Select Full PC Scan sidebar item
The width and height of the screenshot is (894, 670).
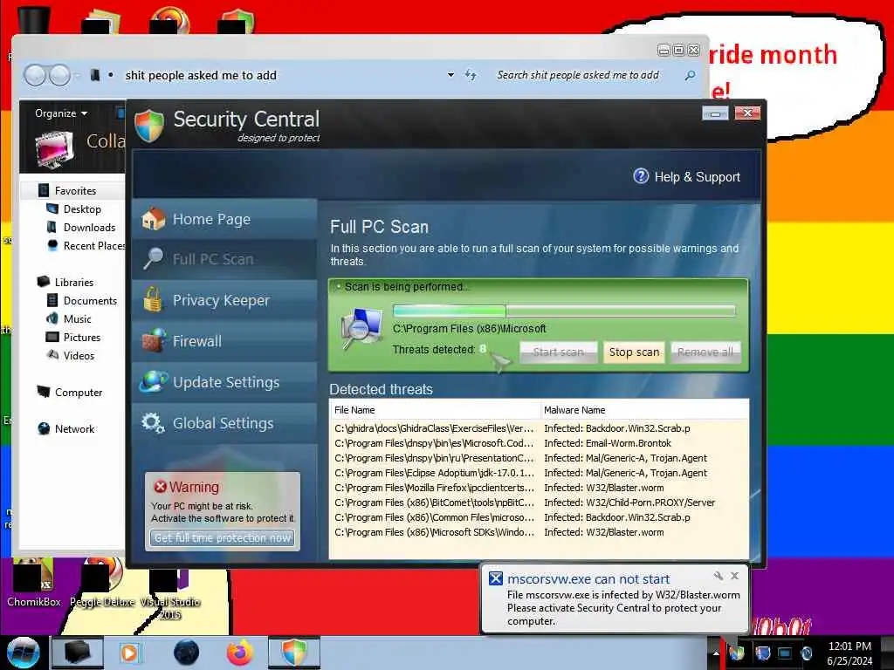point(224,259)
